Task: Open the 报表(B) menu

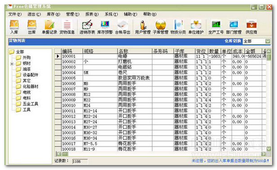Action: (x=92, y=14)
